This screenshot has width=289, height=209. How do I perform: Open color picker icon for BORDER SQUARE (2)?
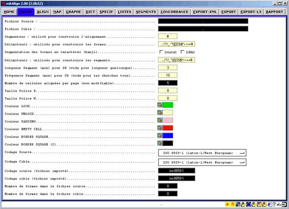pyautogui.click(x=160, y=143)
